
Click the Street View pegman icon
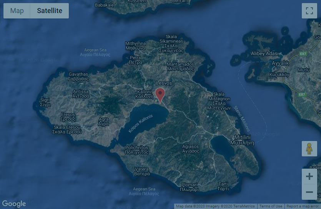pos(309,149)
